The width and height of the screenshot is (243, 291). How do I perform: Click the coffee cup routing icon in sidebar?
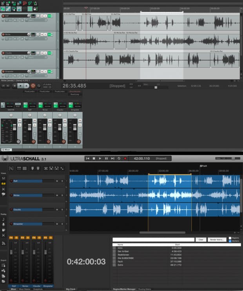click(x=4, y=230)
